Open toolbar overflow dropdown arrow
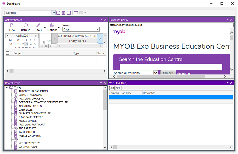 pyautogui.click(x=85, y=13)
